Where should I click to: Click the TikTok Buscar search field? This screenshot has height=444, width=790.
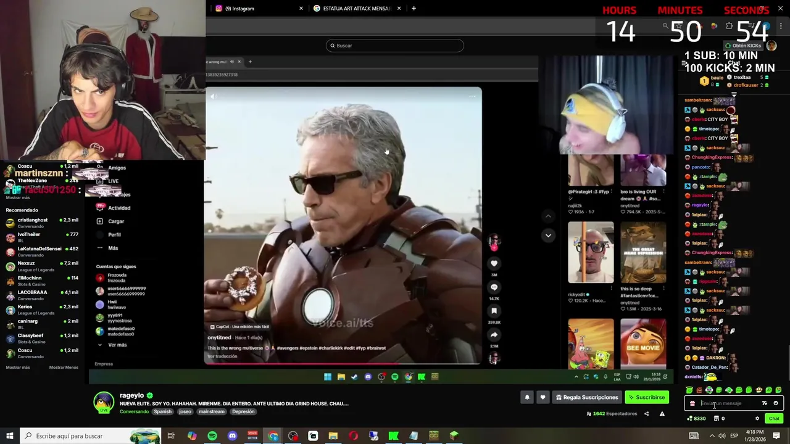(x=395, y=46)
